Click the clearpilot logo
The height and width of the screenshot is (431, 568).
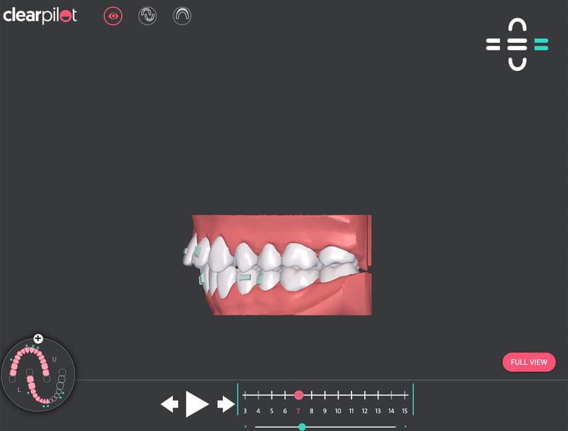(40, 16)
